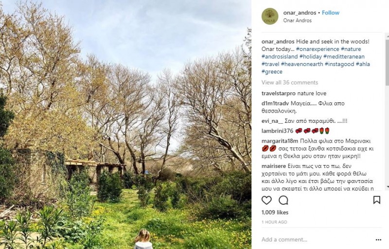389x249 pixels.
Task: Open the #androsisland hashtag
Action: [x=280, y=56]
